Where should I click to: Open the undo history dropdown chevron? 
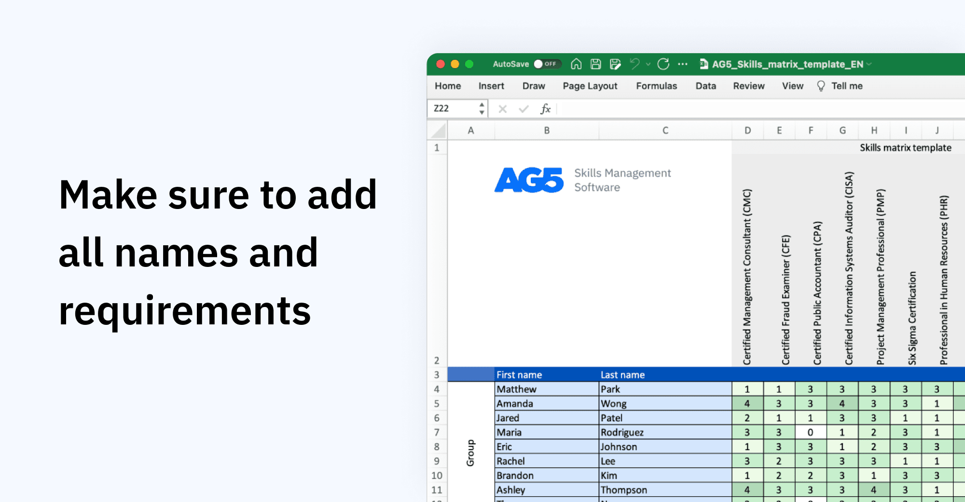tap(647, 64)
